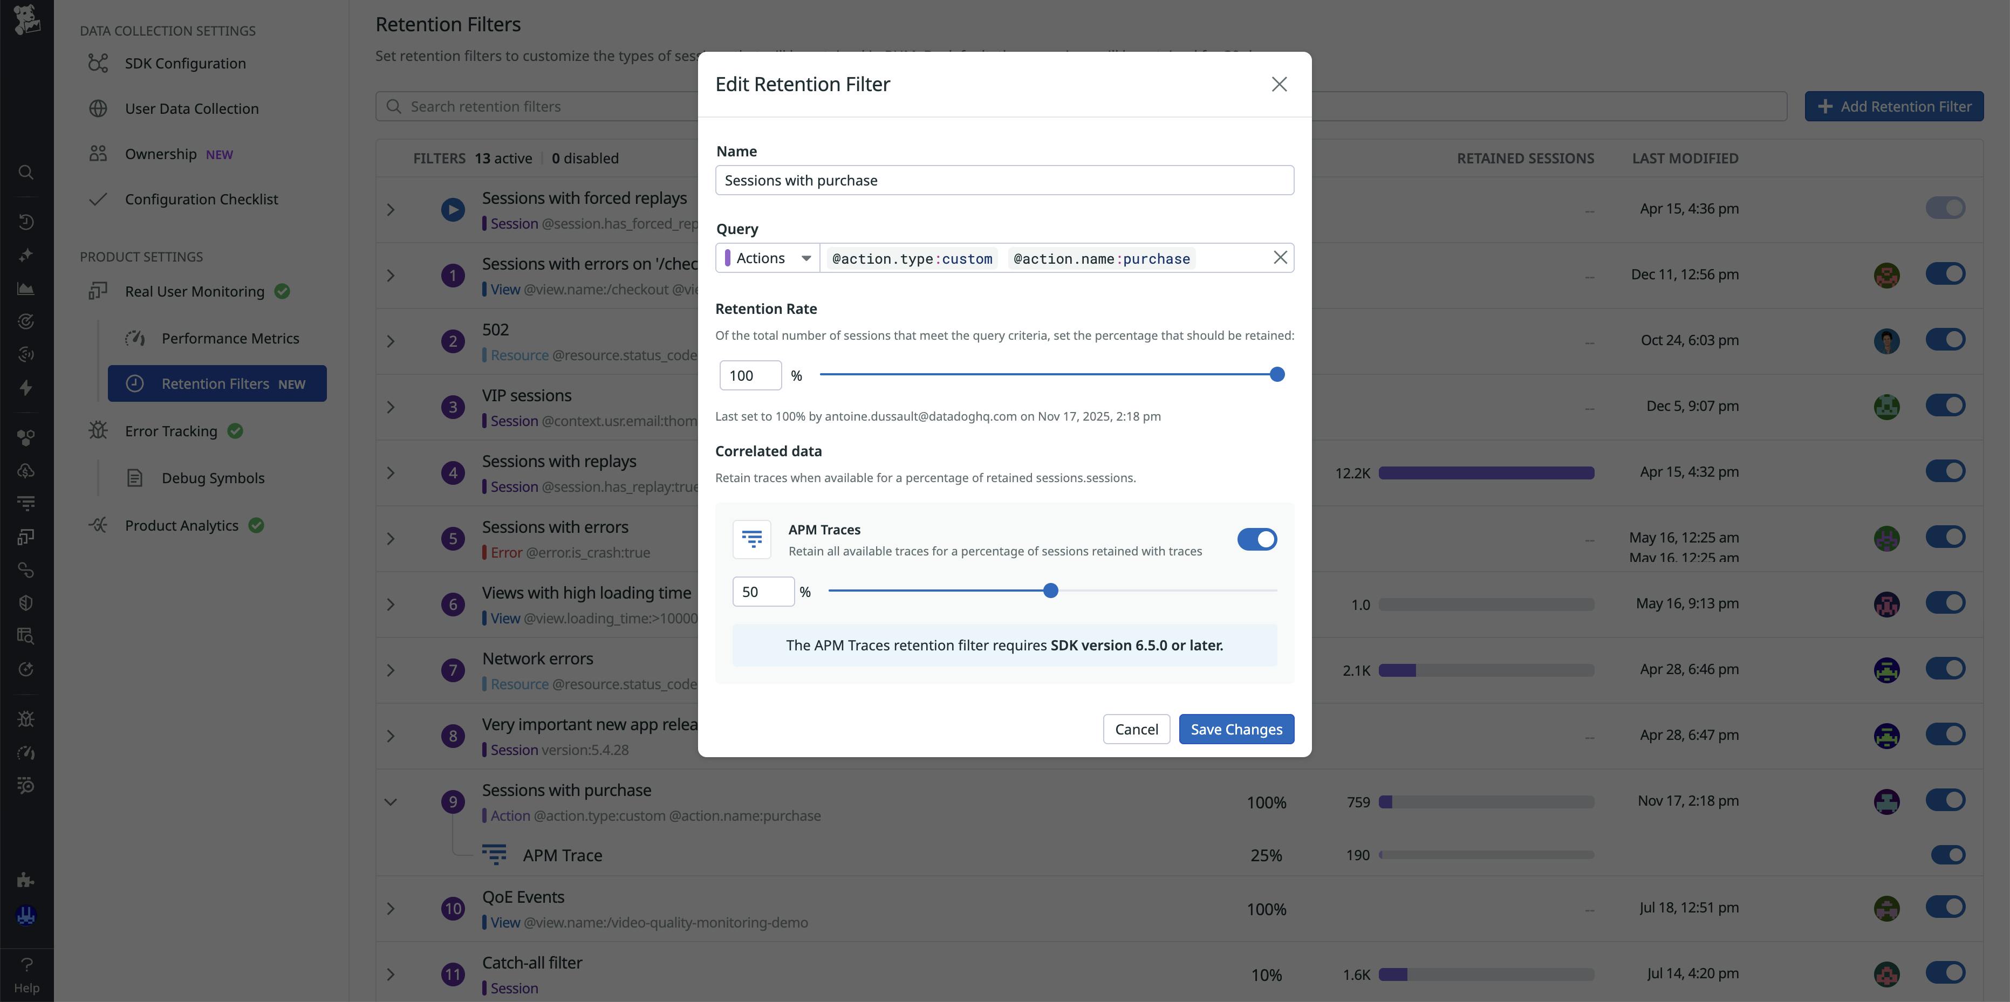Viewport: 2010px width, 1002px height.
Task: Collapse the Sessions with purchase filter row
Action: pos(391,801)
